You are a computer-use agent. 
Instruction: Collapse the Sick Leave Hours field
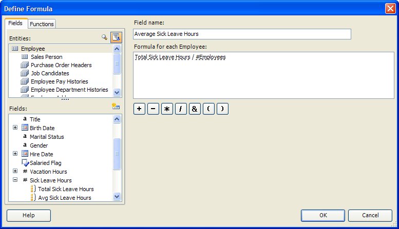click(x=15, y=180)
